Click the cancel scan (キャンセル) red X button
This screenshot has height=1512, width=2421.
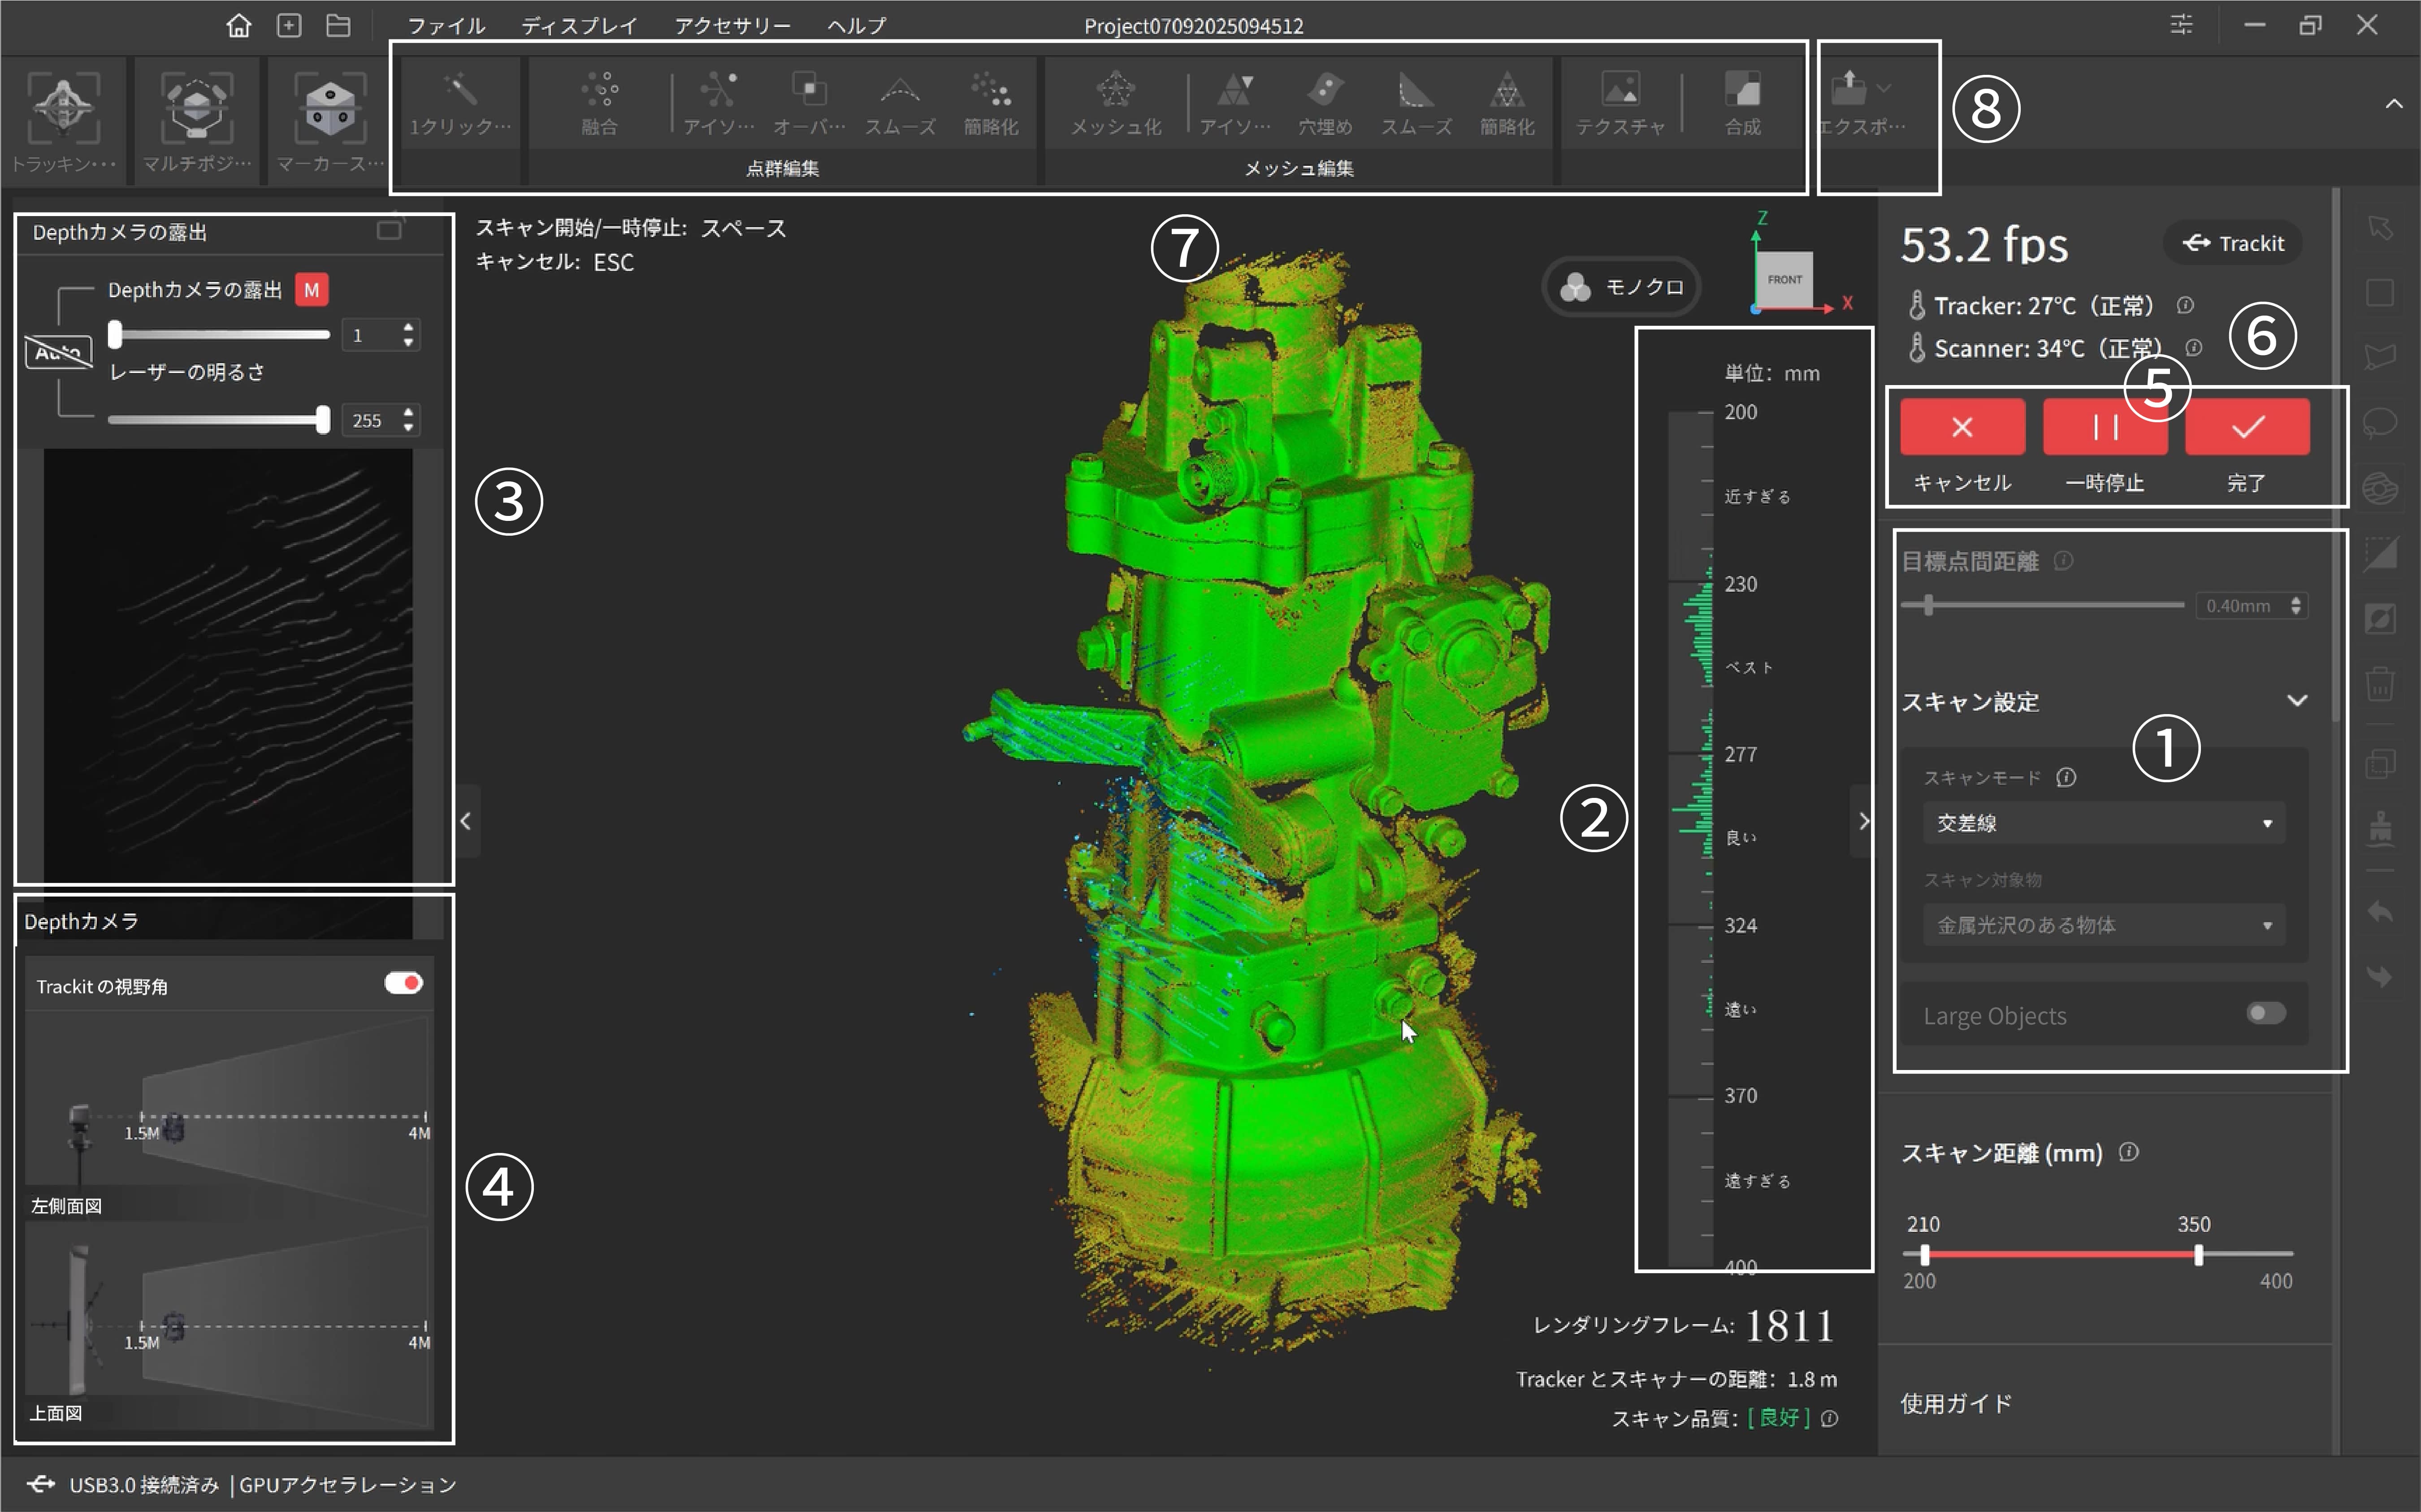point(1962,427)
